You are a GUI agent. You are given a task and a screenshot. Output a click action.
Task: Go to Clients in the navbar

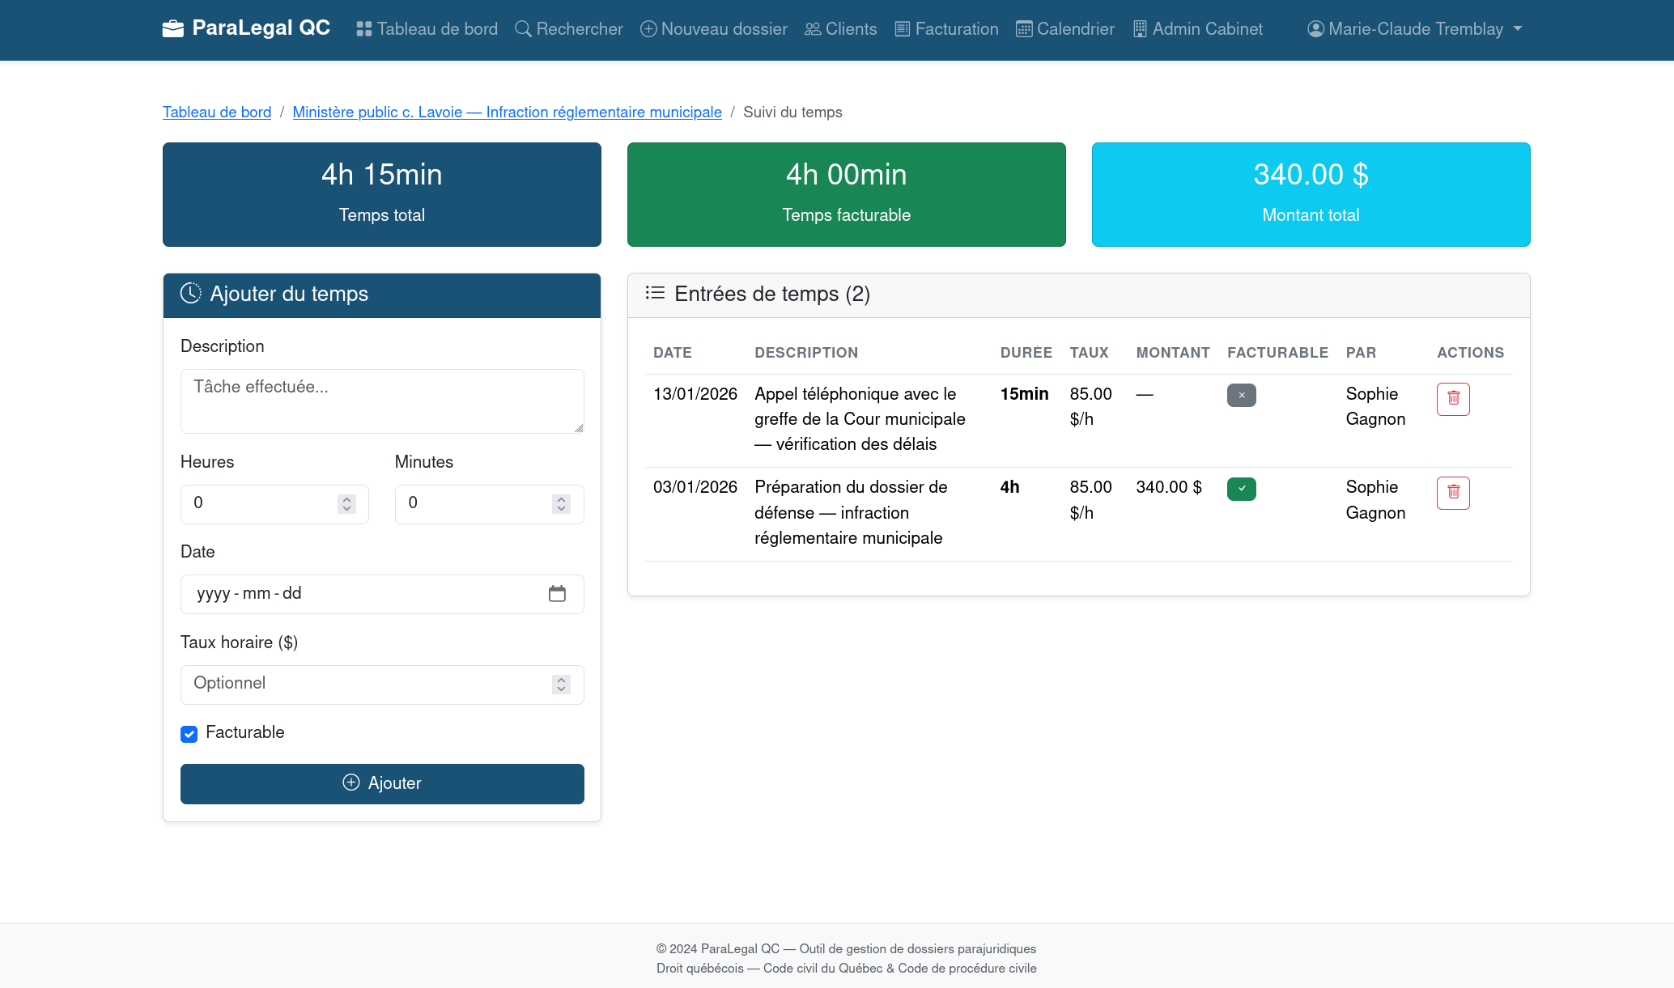840,29
